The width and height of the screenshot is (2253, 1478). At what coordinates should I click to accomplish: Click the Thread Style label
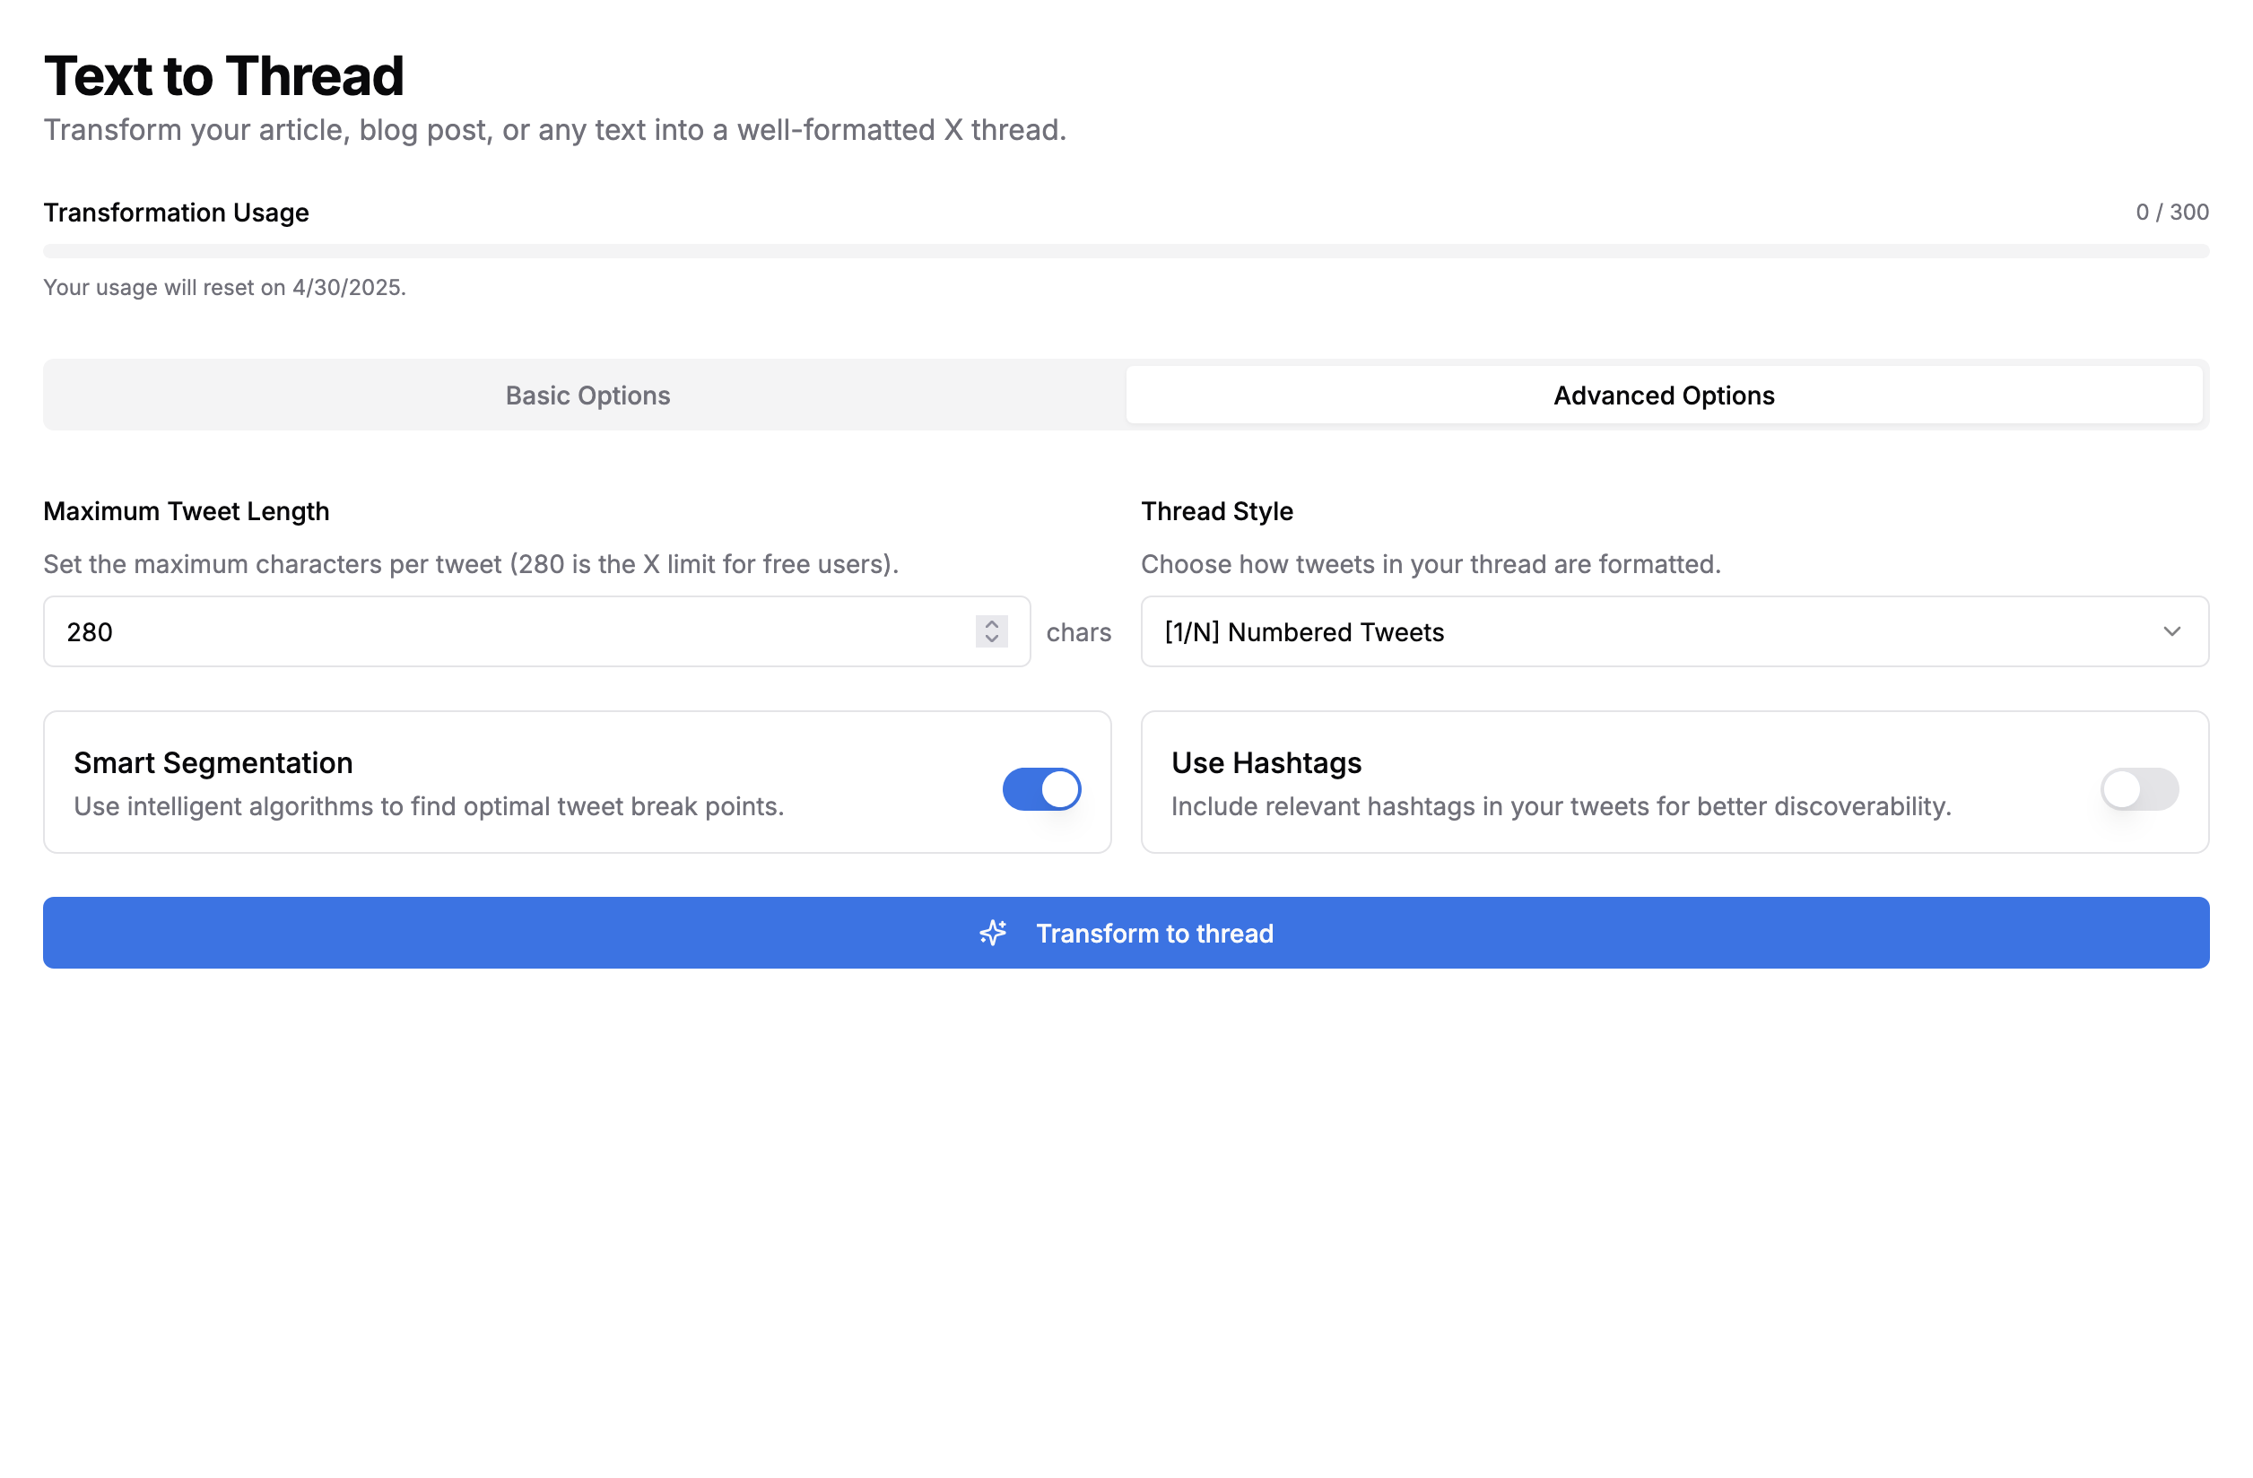1216,511
